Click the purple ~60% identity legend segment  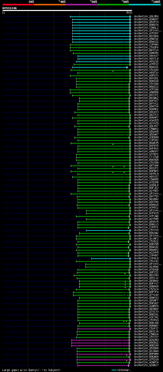pyautogui.click(x=81, y=4)
